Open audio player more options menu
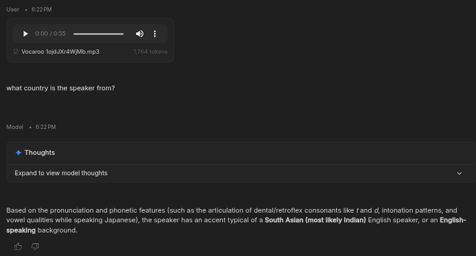476x256 pixels. [155, 34]
